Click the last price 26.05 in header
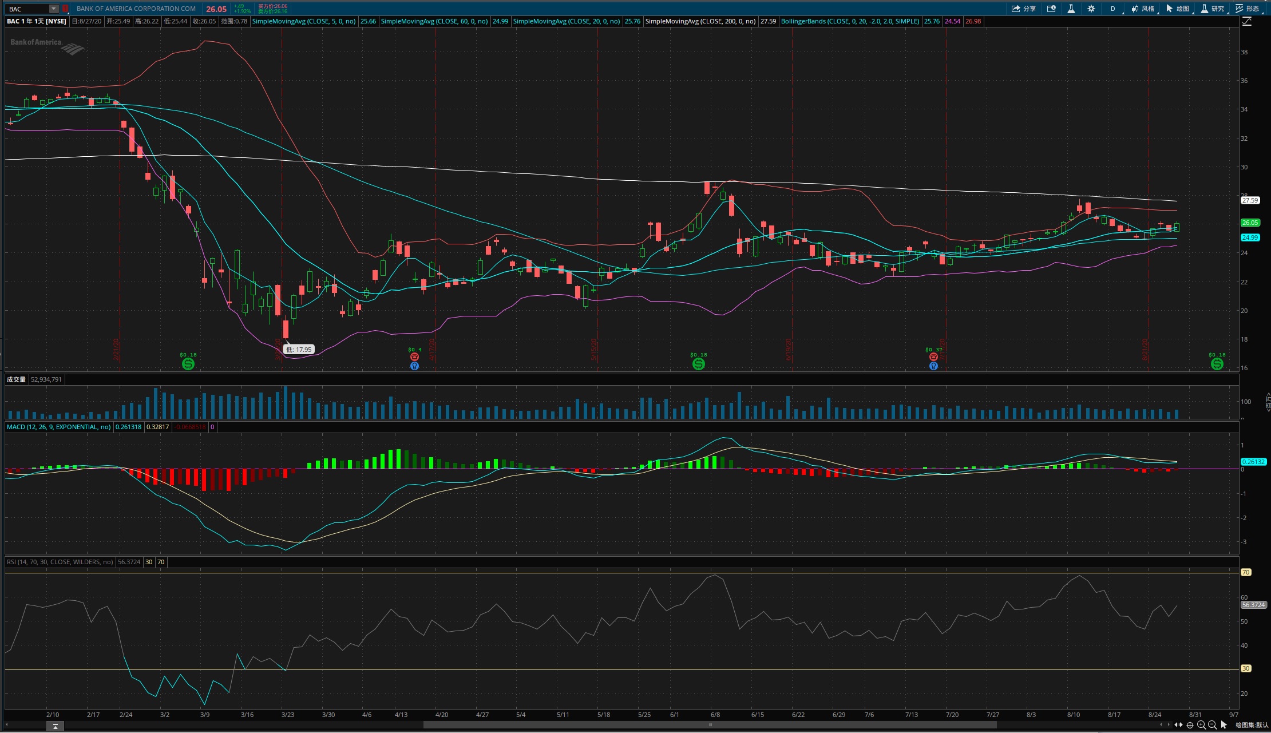The height and width of the screenshot is (733, 1271). [x=216, y=9]
